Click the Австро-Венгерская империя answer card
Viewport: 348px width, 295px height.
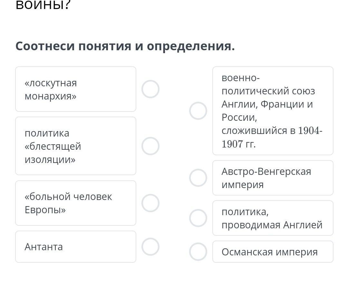273,178
